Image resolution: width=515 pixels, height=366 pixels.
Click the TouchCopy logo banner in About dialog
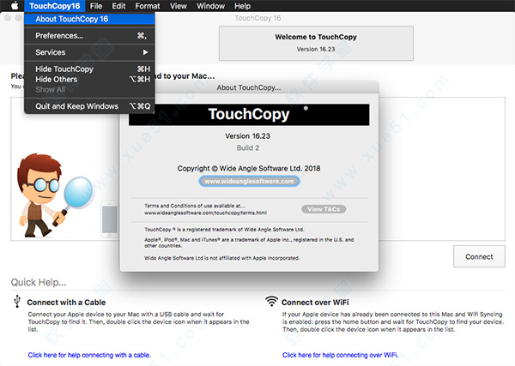click(249, 115)
